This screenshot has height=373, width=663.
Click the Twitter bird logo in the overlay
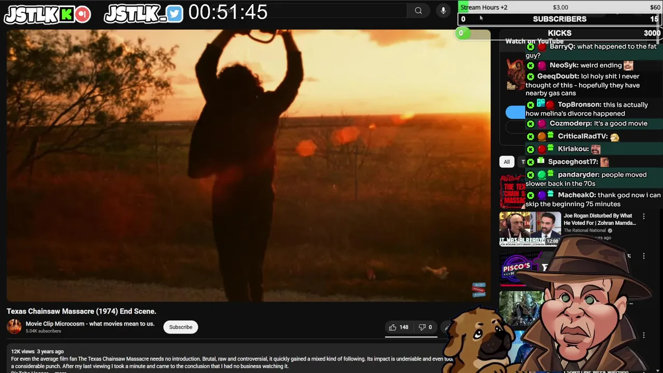175,14
